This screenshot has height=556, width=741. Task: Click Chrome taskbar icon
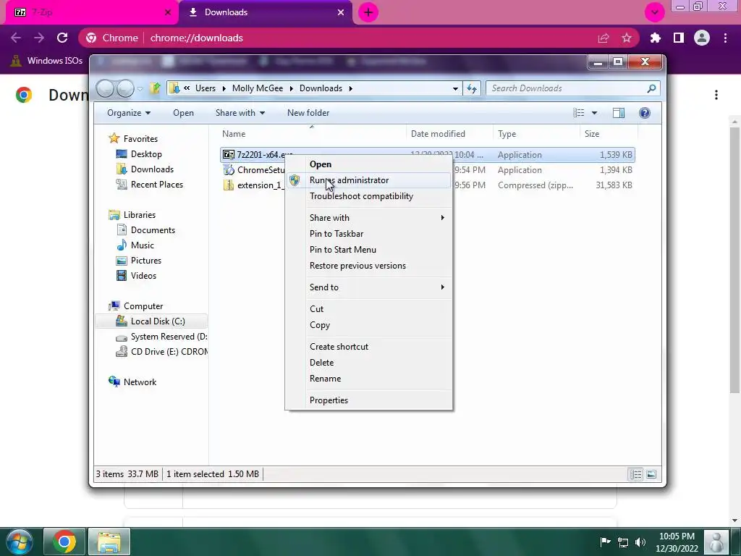pos(64,542)
